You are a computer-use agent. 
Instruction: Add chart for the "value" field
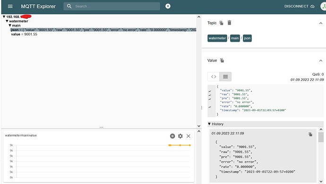click(210, 91)
